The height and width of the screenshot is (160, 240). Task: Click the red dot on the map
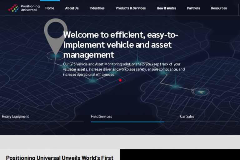[x=120, y=80]
